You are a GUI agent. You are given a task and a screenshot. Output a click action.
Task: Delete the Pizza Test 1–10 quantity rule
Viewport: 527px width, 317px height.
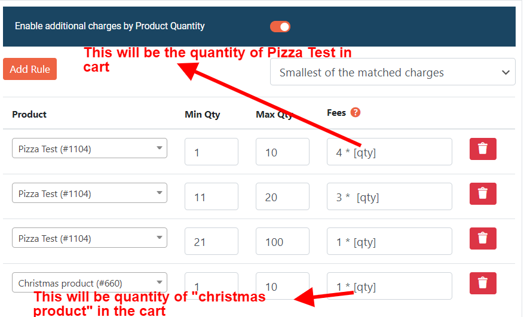pos(483,149)
